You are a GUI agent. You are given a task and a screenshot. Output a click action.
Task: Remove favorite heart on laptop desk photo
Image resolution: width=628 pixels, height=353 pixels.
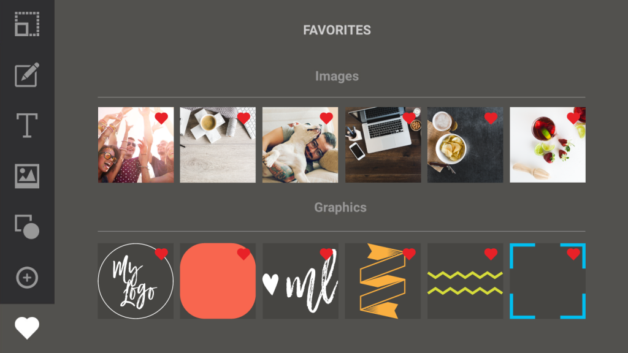(409, 118)
